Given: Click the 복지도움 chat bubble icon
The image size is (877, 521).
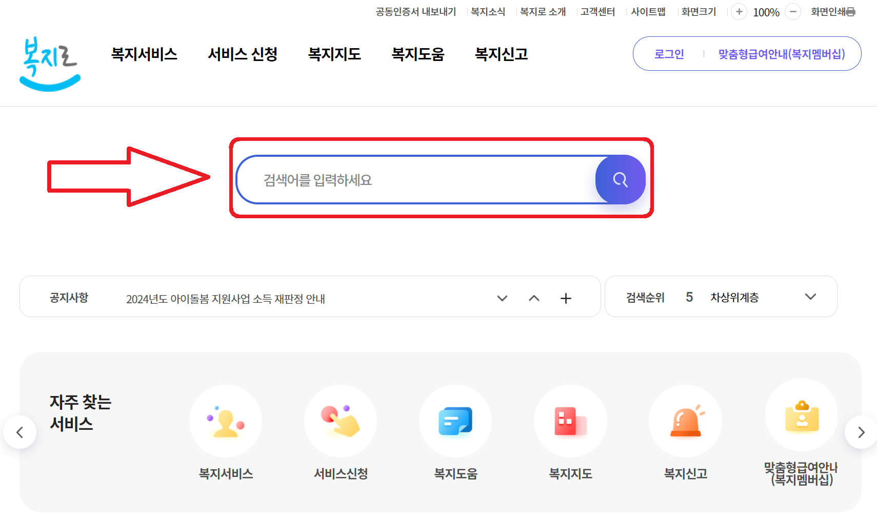Looking at the screenshot, I should [x=455, y=421].
